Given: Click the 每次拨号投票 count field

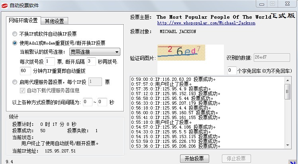Looking at the screenshot, I should click(x=50, y=61).
